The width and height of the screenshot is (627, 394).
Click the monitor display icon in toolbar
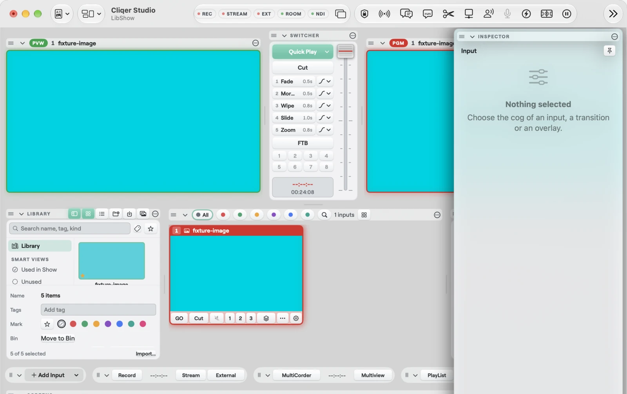pos(469,14)
